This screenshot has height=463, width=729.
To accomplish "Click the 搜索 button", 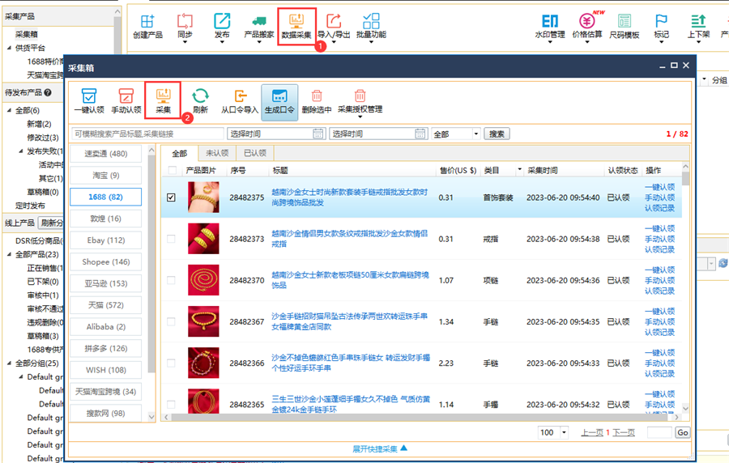I will 497,134.
